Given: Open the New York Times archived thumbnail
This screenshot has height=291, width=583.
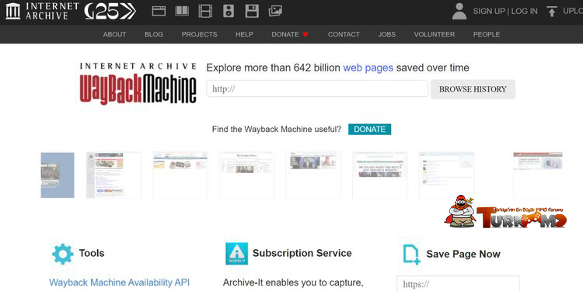Looking at the screenshot, I should 246,175.
